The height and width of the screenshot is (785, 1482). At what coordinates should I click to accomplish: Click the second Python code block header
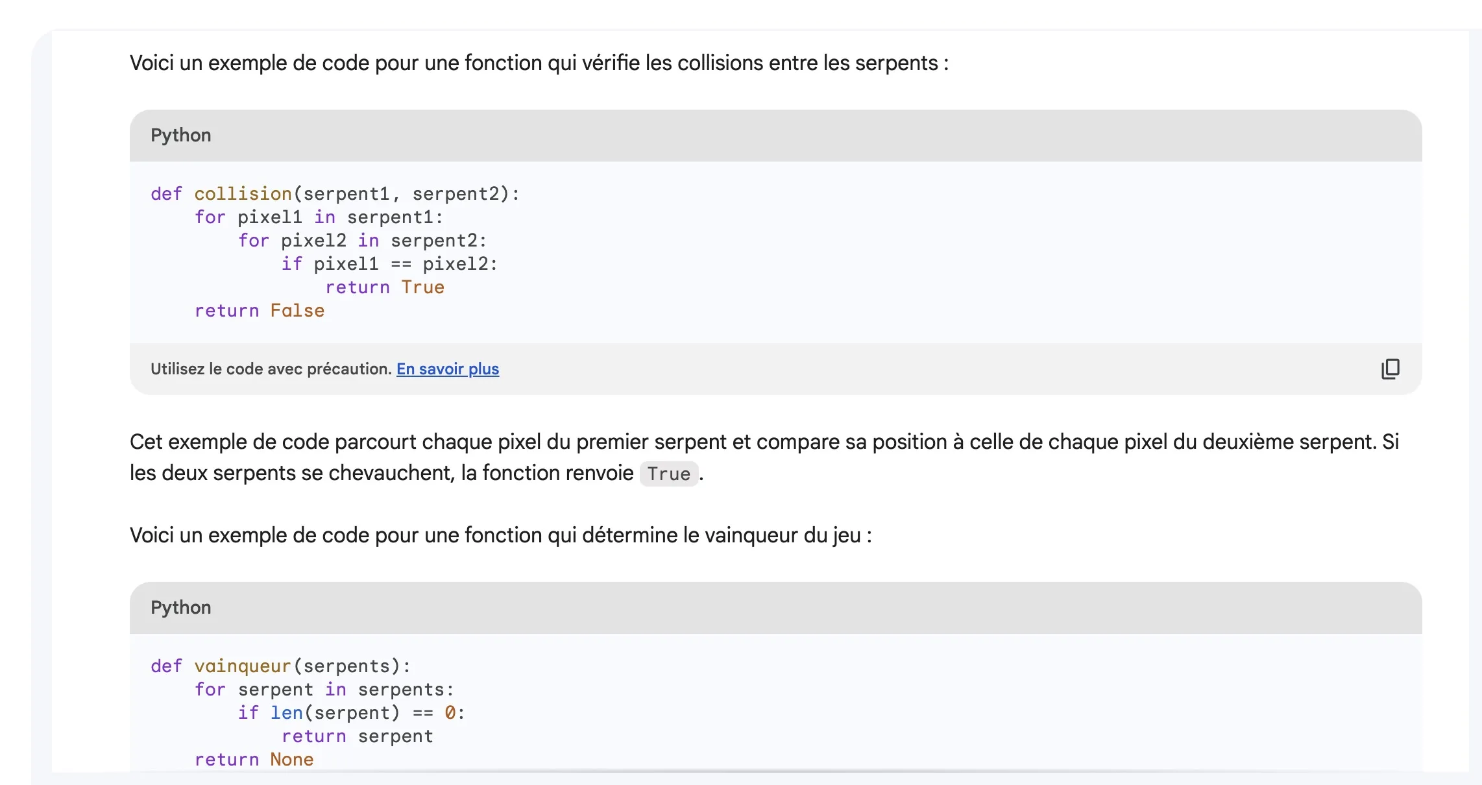(x=180, y=607)
